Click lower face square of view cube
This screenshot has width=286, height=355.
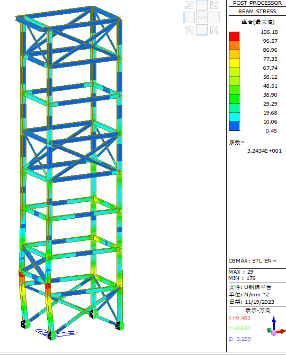coord(202,30)
